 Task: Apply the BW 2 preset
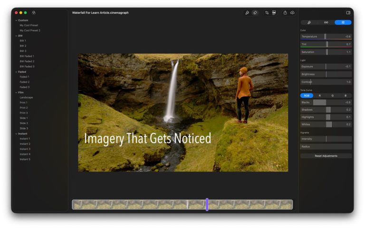pyautogui.click(x=23, y=46)
